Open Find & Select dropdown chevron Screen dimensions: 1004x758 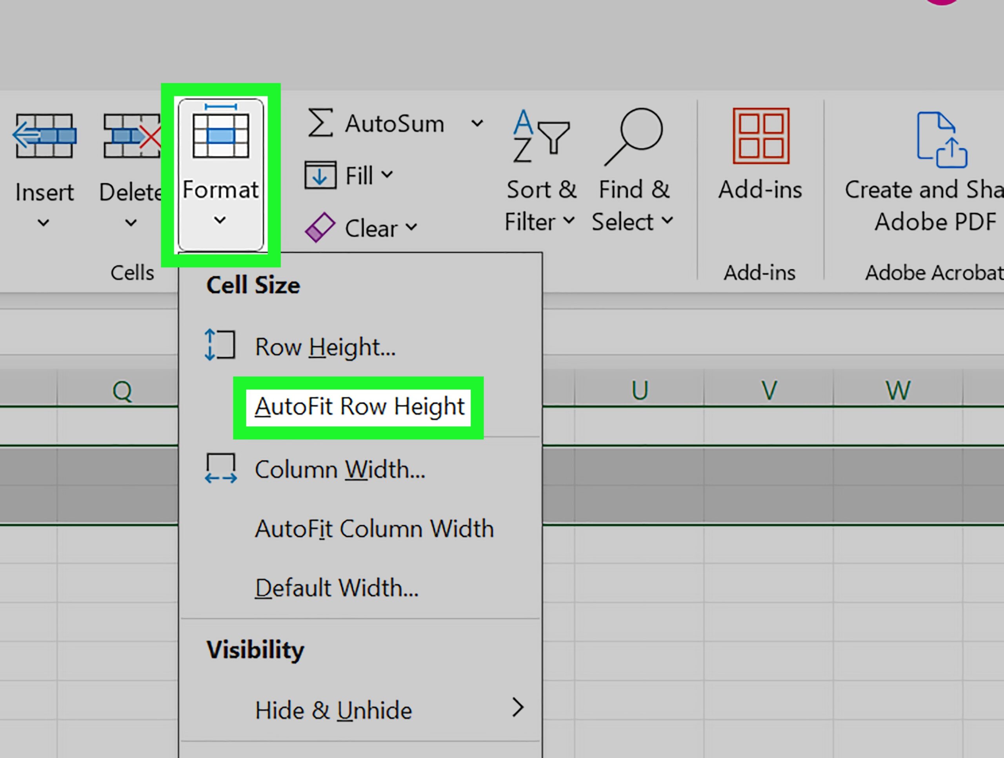667,220
